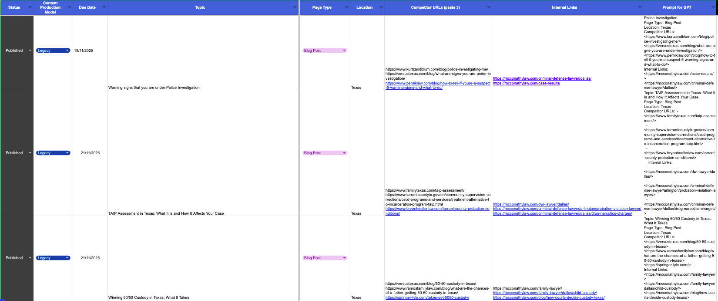Open the dallas drug-narcotics-charges internal link
The image size is (718, 301).
click(562, 213)
